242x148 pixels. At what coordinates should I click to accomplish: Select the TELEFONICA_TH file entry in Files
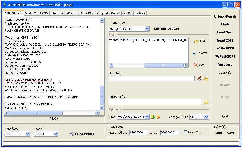[148, 40]
